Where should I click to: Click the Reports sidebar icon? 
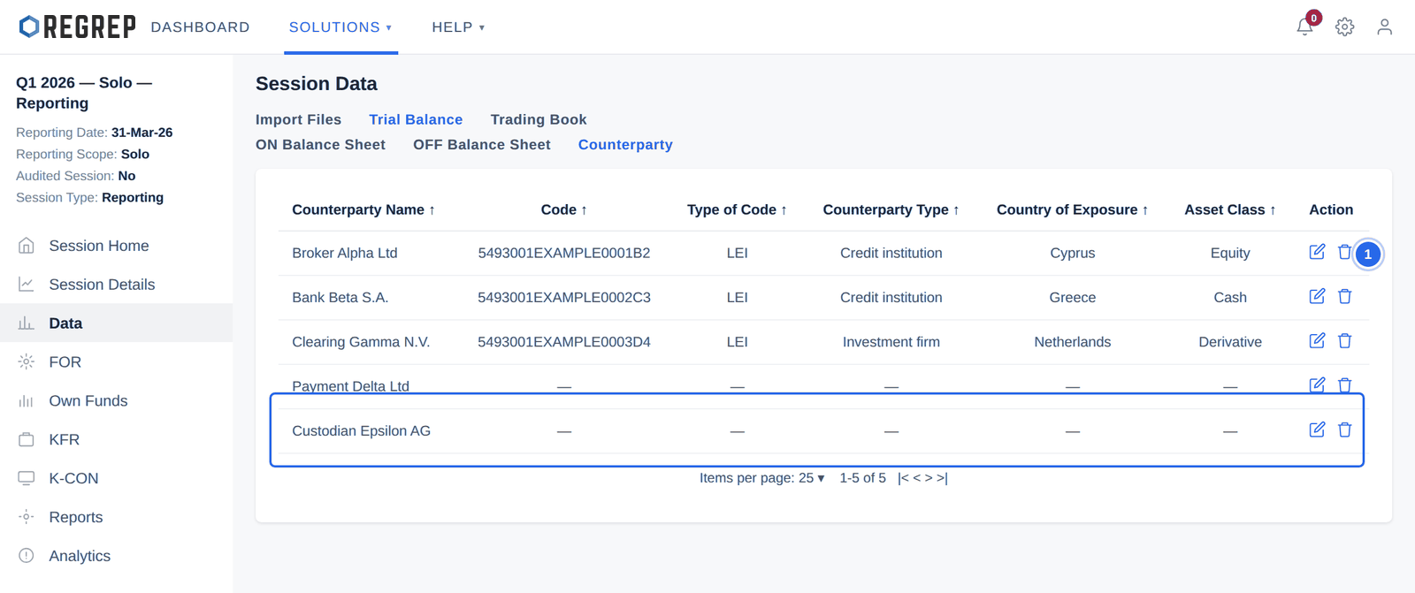pyautogui.click(x=27, y=517)
